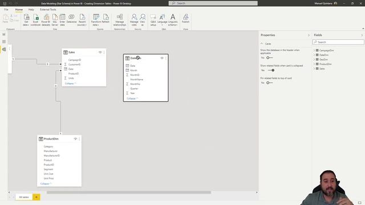Collapse the Sales table card
The image size is (365, 205).
pyautogui.click(x=71, y=84)
